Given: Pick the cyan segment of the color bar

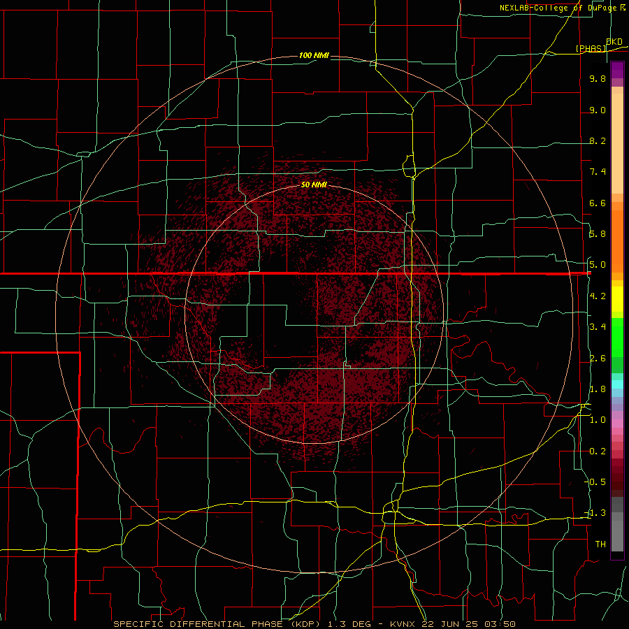Looking at the screenshot, I should pyautogui.click(x=617, y=384).
